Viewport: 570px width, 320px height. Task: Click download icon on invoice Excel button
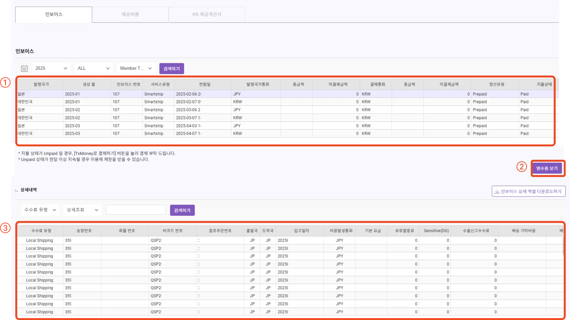(497, 191)
